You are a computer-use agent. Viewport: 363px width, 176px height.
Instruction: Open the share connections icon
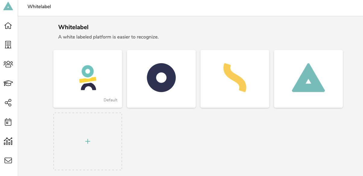click(x=8, y=103)
